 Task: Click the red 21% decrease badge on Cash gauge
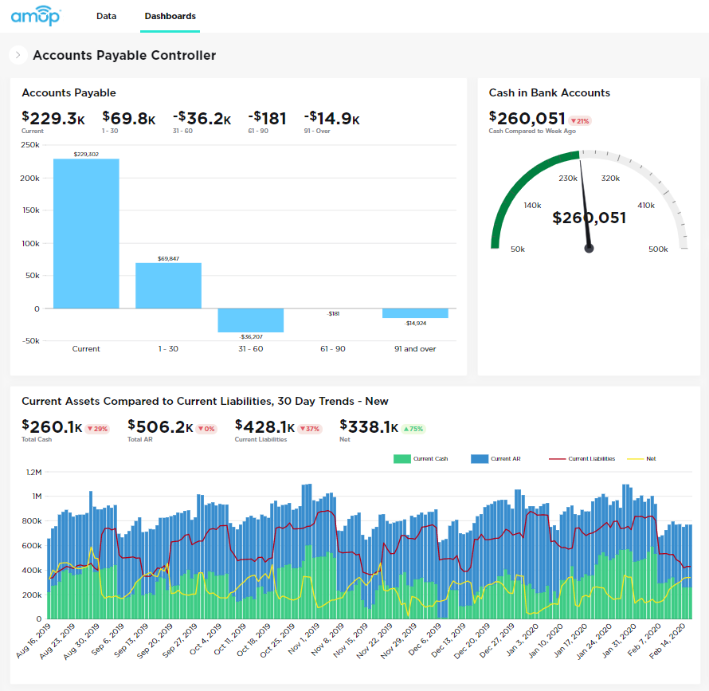point(580,120)
